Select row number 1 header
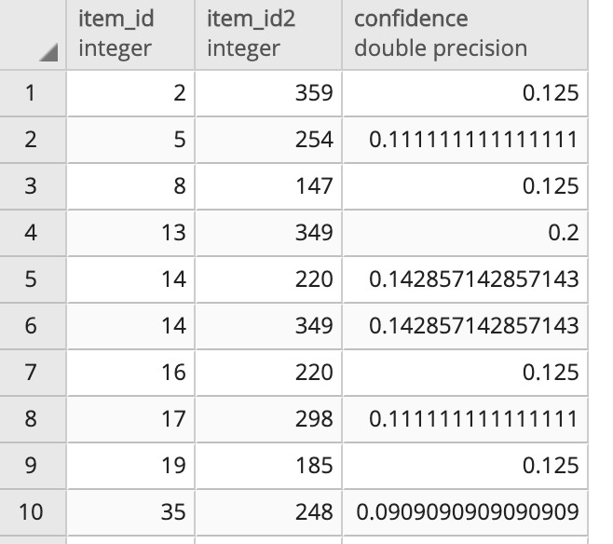The image size is (613, 544). (x=33, y=93)
